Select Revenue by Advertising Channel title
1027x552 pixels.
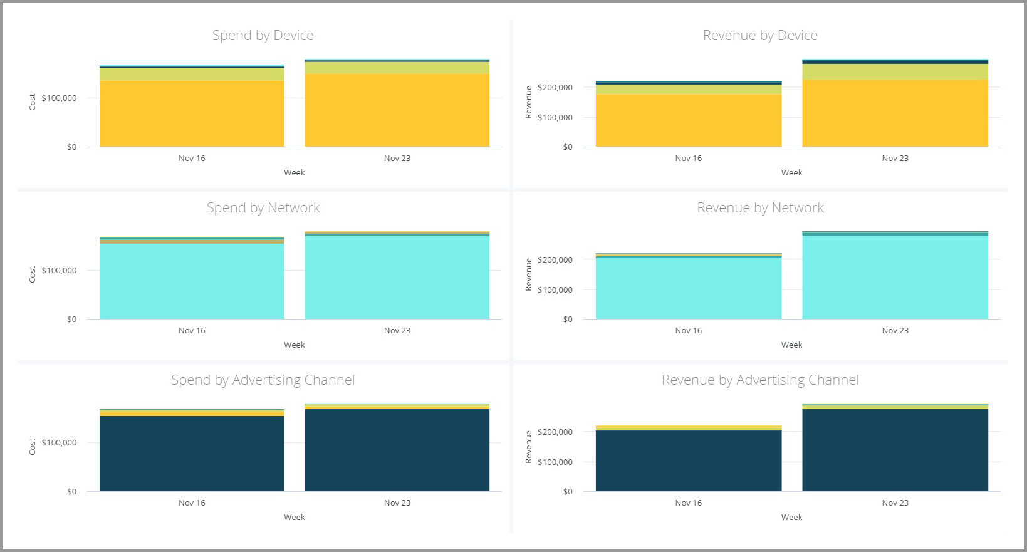click(x=760, y=380)
